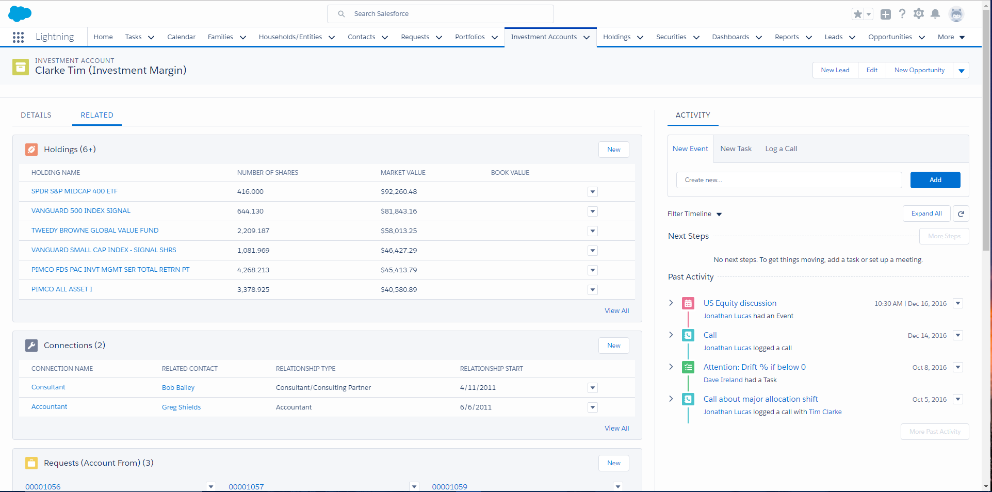Screen dimensions: 992x492
Task: View All connections link
Action: coord(616,429)
